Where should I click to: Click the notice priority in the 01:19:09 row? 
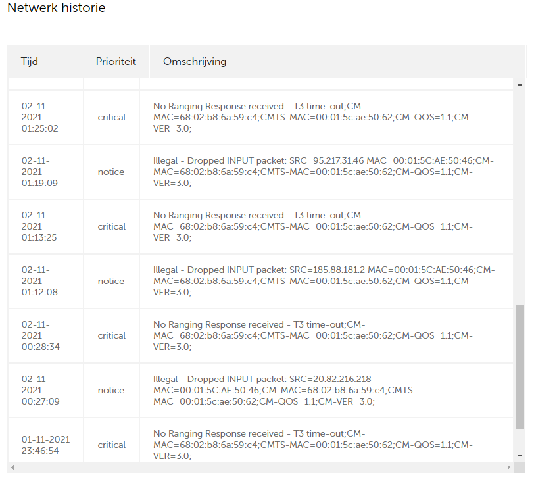110,172
